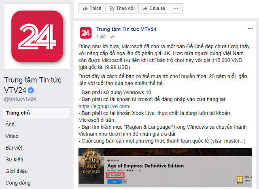This screenshot has width=259, height=189.
Task: Click the 1 giờ post timestamp
Action: pos(101,36)
